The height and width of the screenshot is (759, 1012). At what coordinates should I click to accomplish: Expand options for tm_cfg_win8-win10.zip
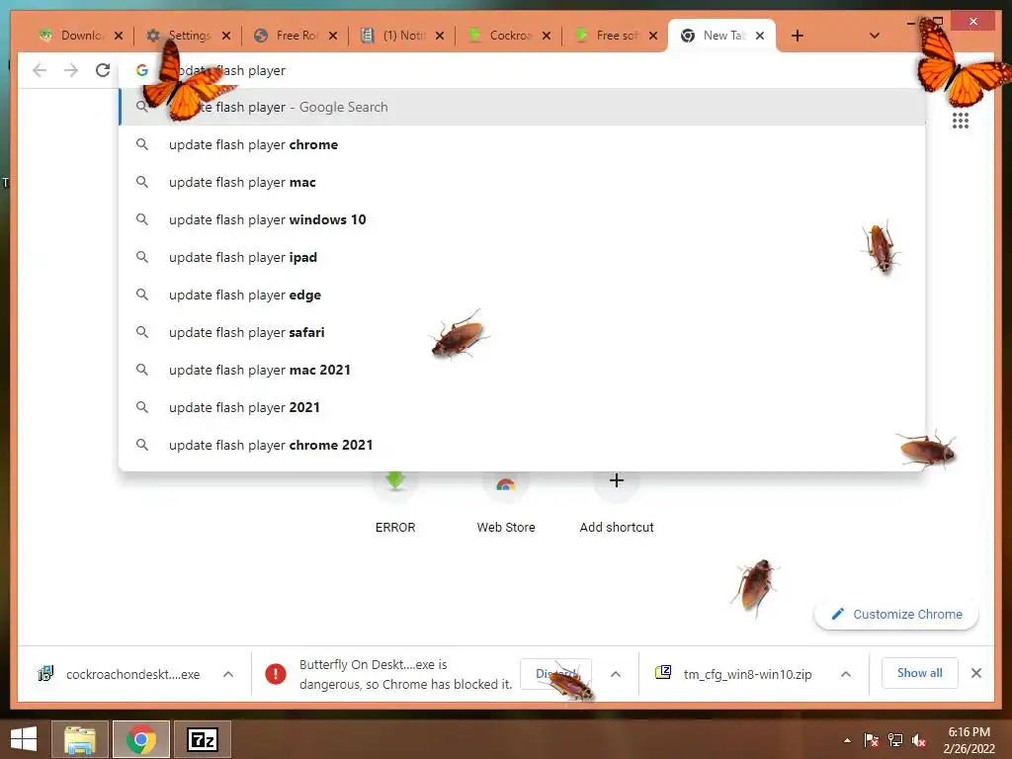pyautogui.click(x=846, y=674)
